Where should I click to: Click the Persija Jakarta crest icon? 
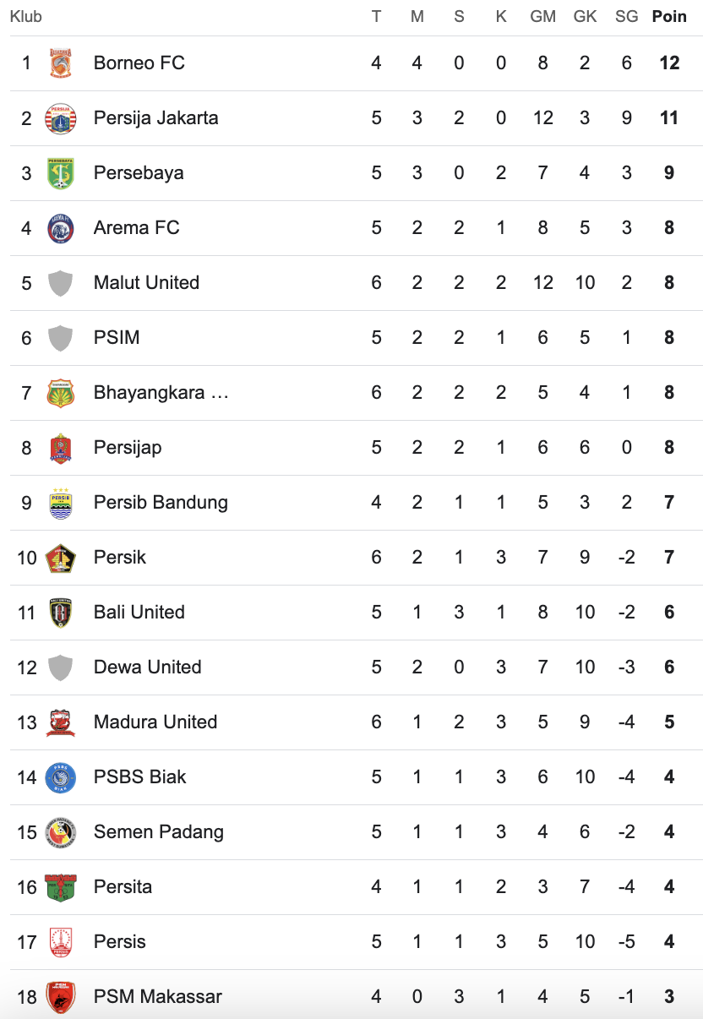pos(60,118)
